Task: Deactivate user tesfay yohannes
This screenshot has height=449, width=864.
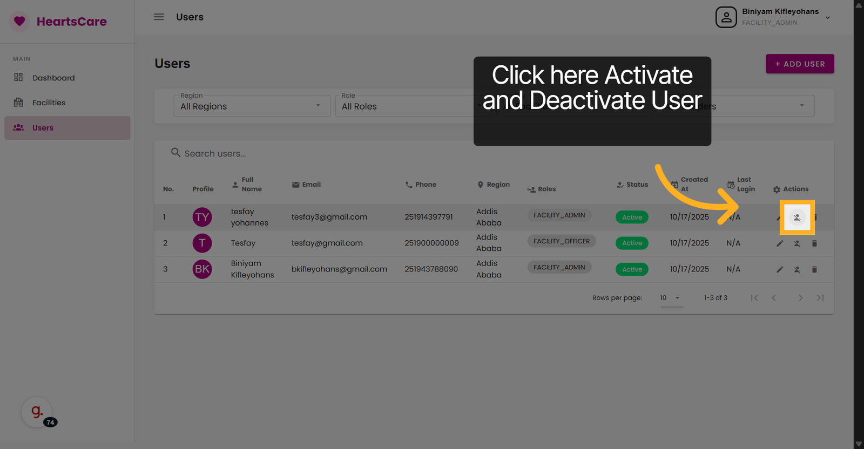Action: 796,217
